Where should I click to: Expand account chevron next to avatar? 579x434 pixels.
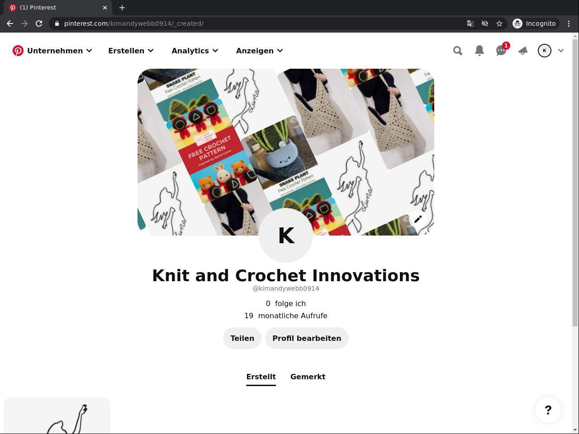pyautogui.click(x=561, y=51)
